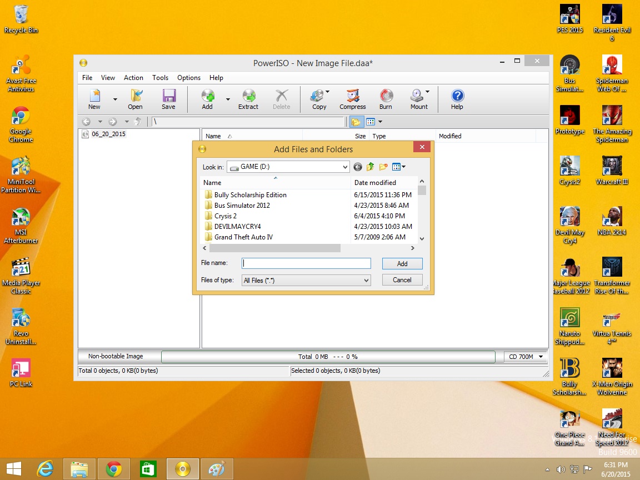The width and height of the screenshot is (640, 480).
Task: Select the DEVILMAYCRY4 folder
Action: 237,227
